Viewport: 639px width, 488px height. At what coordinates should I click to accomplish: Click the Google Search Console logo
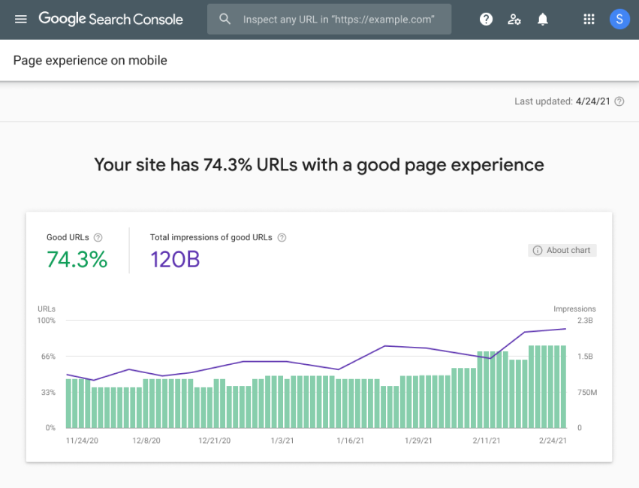point(111,19)
